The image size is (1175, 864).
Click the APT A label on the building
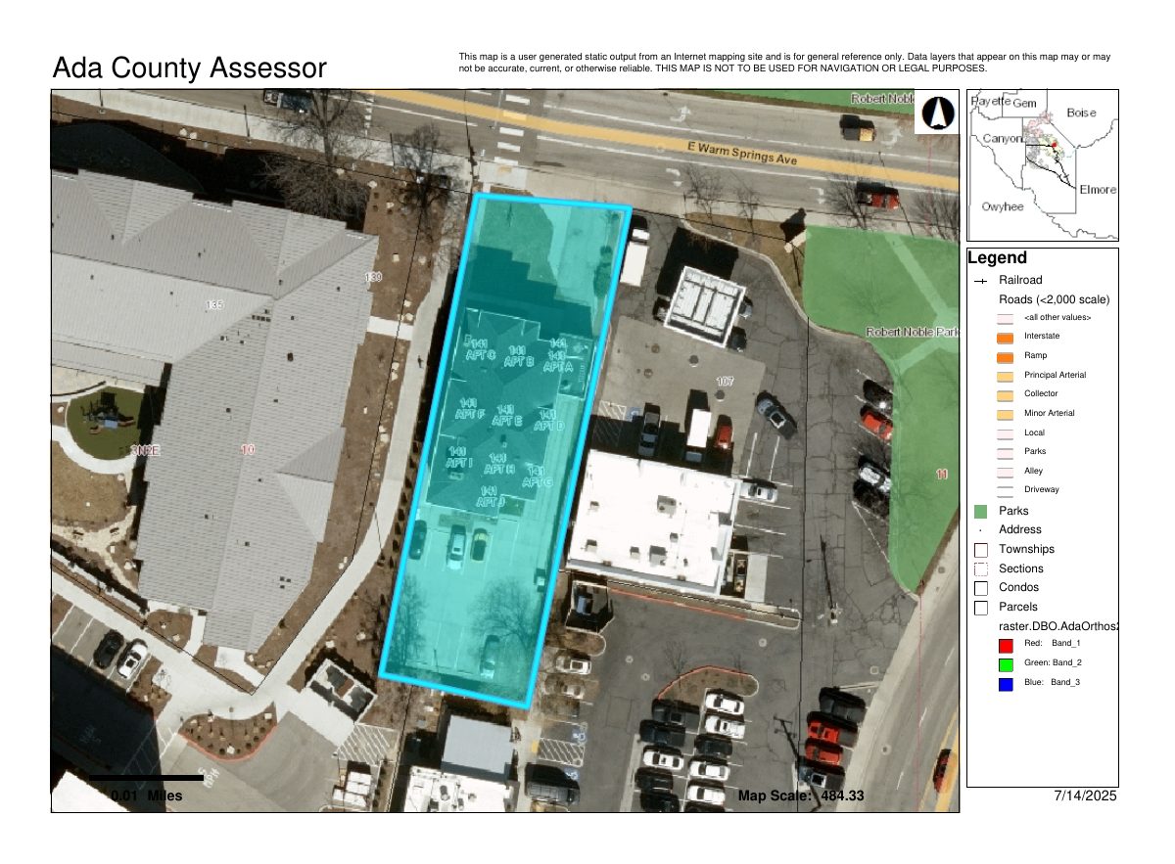[x=557, y=367]
